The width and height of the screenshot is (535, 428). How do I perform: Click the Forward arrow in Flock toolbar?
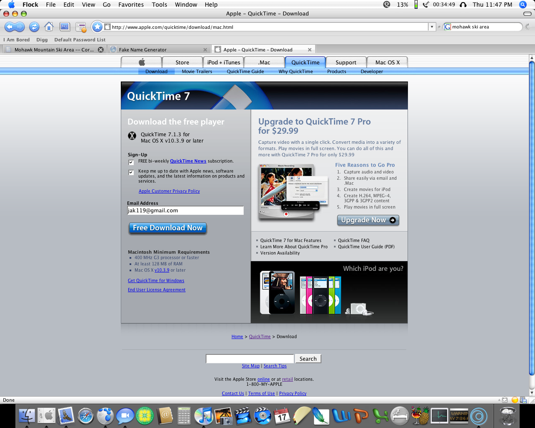[20, 27]
